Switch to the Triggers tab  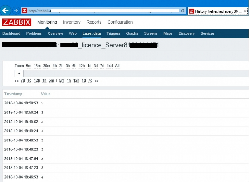113,33
